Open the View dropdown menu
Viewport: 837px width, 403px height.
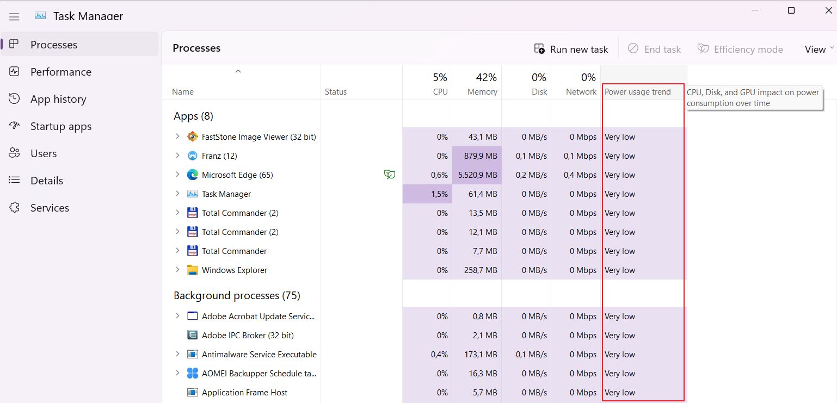coord(819,49)
